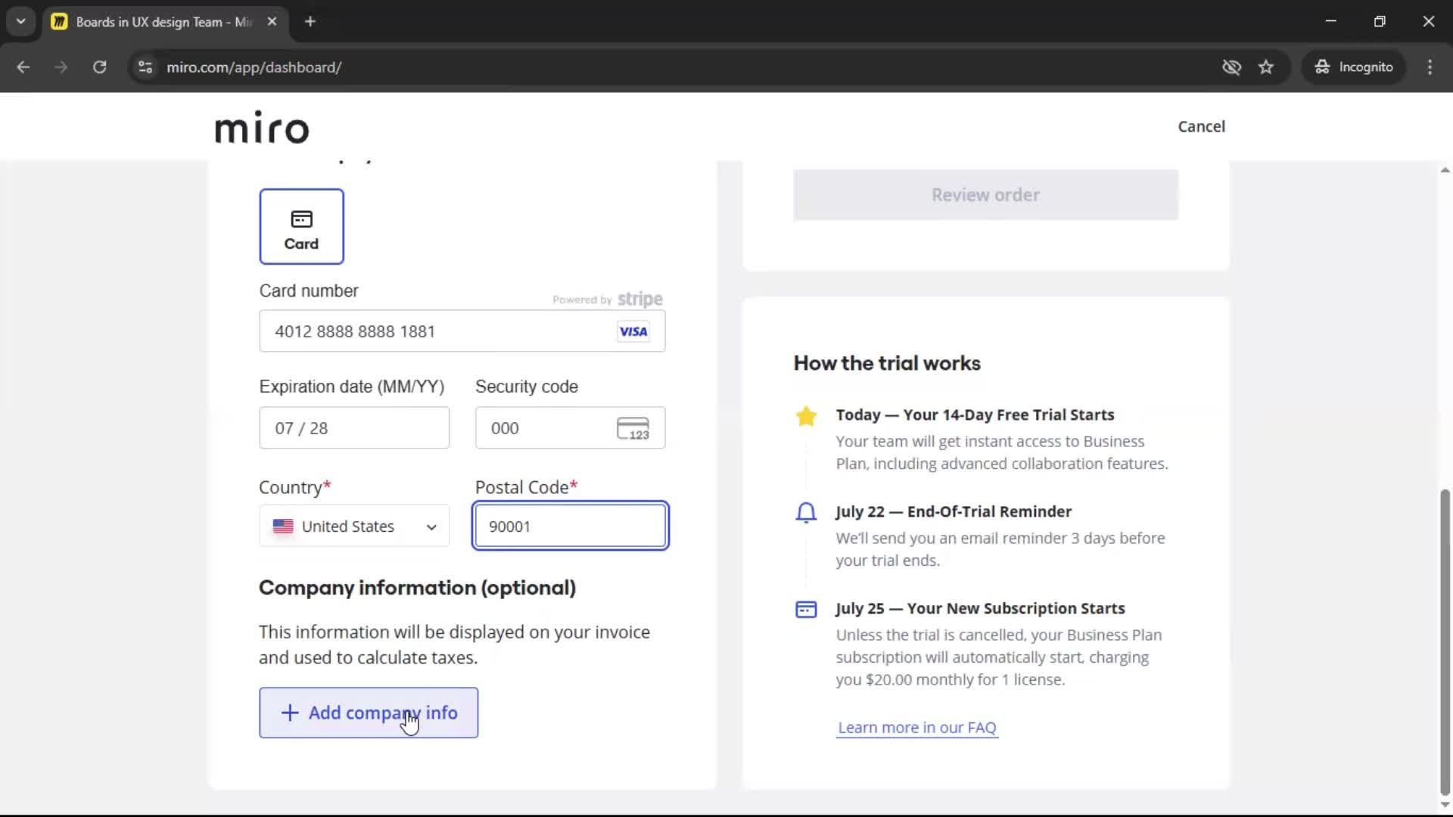Bookmark this page with the star icon

click(1266, 67)
